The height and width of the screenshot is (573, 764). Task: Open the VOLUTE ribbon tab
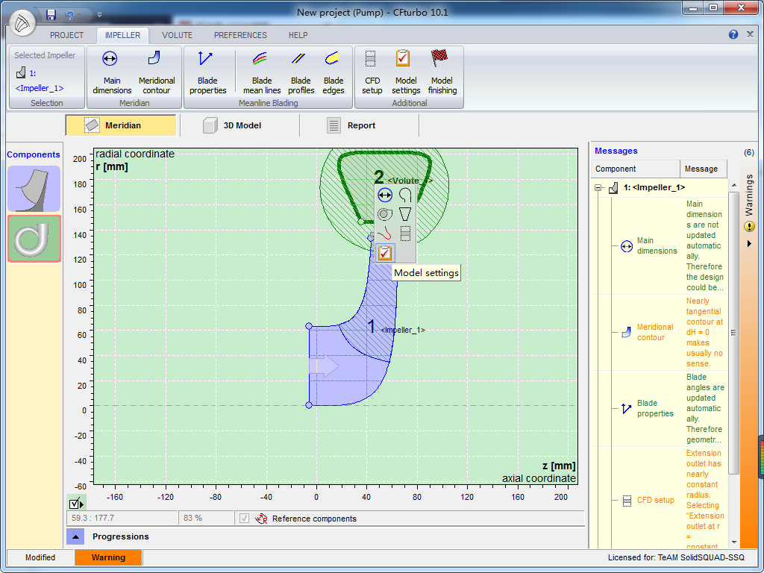(177, 35)
